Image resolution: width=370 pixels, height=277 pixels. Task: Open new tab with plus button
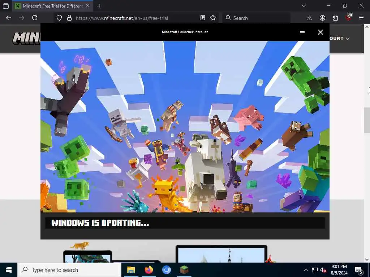[x=99, y=6]
